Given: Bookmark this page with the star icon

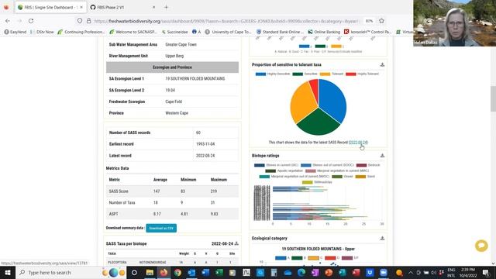Looking at the screenshot, I should click(x=381, y=21).
